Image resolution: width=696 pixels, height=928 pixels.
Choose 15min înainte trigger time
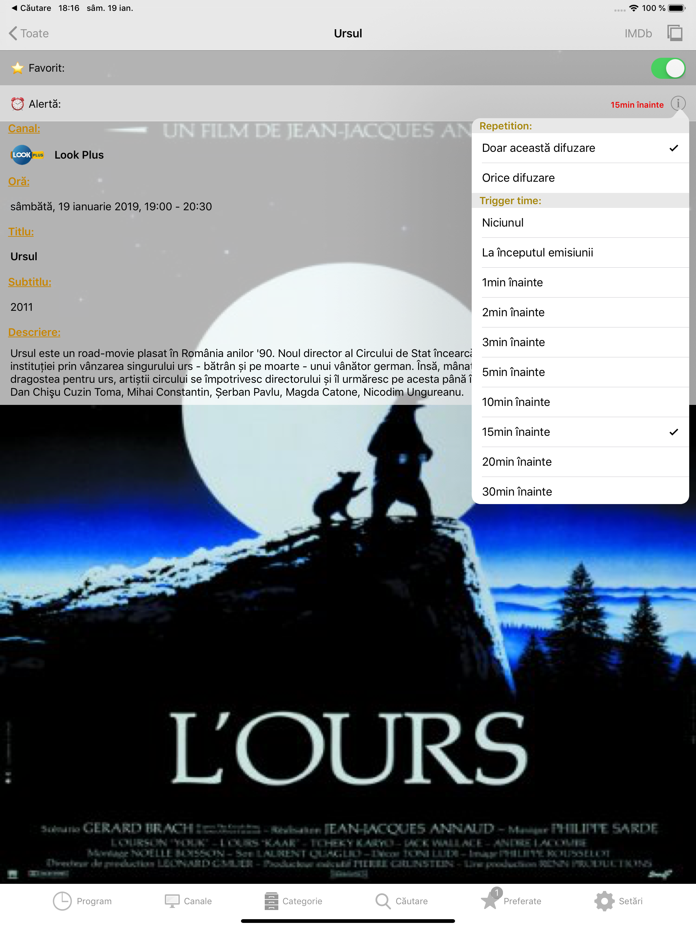(x=580, y=432)
